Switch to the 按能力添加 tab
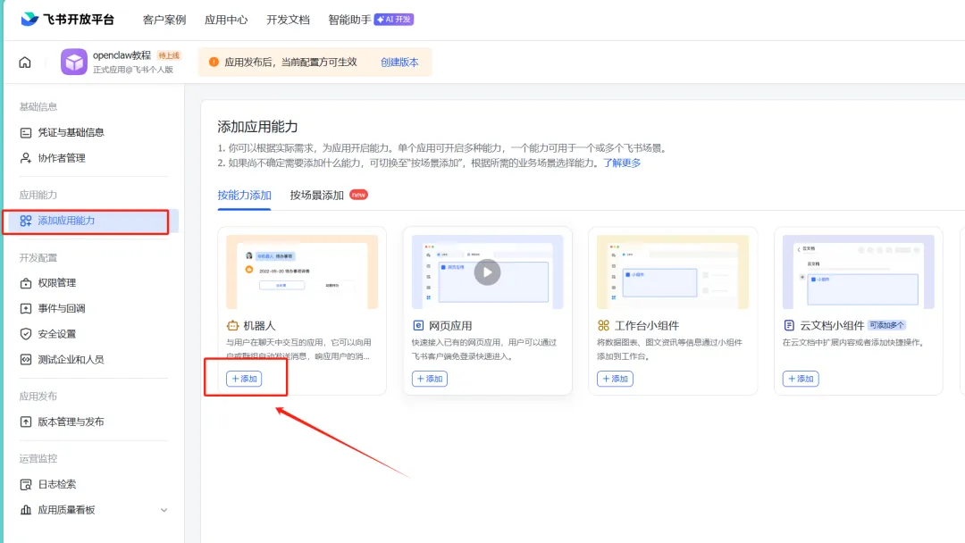965x543 pixels. [x=244, y=195]
